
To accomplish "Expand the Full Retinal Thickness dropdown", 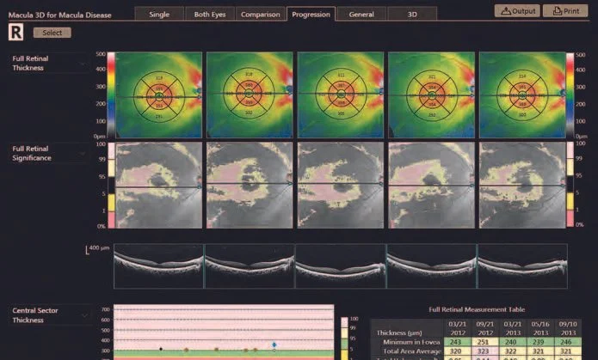I will 48,64.
